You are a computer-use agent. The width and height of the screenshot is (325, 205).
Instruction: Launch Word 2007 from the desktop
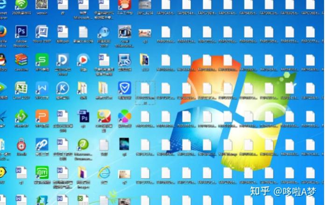tap(42, 32)
